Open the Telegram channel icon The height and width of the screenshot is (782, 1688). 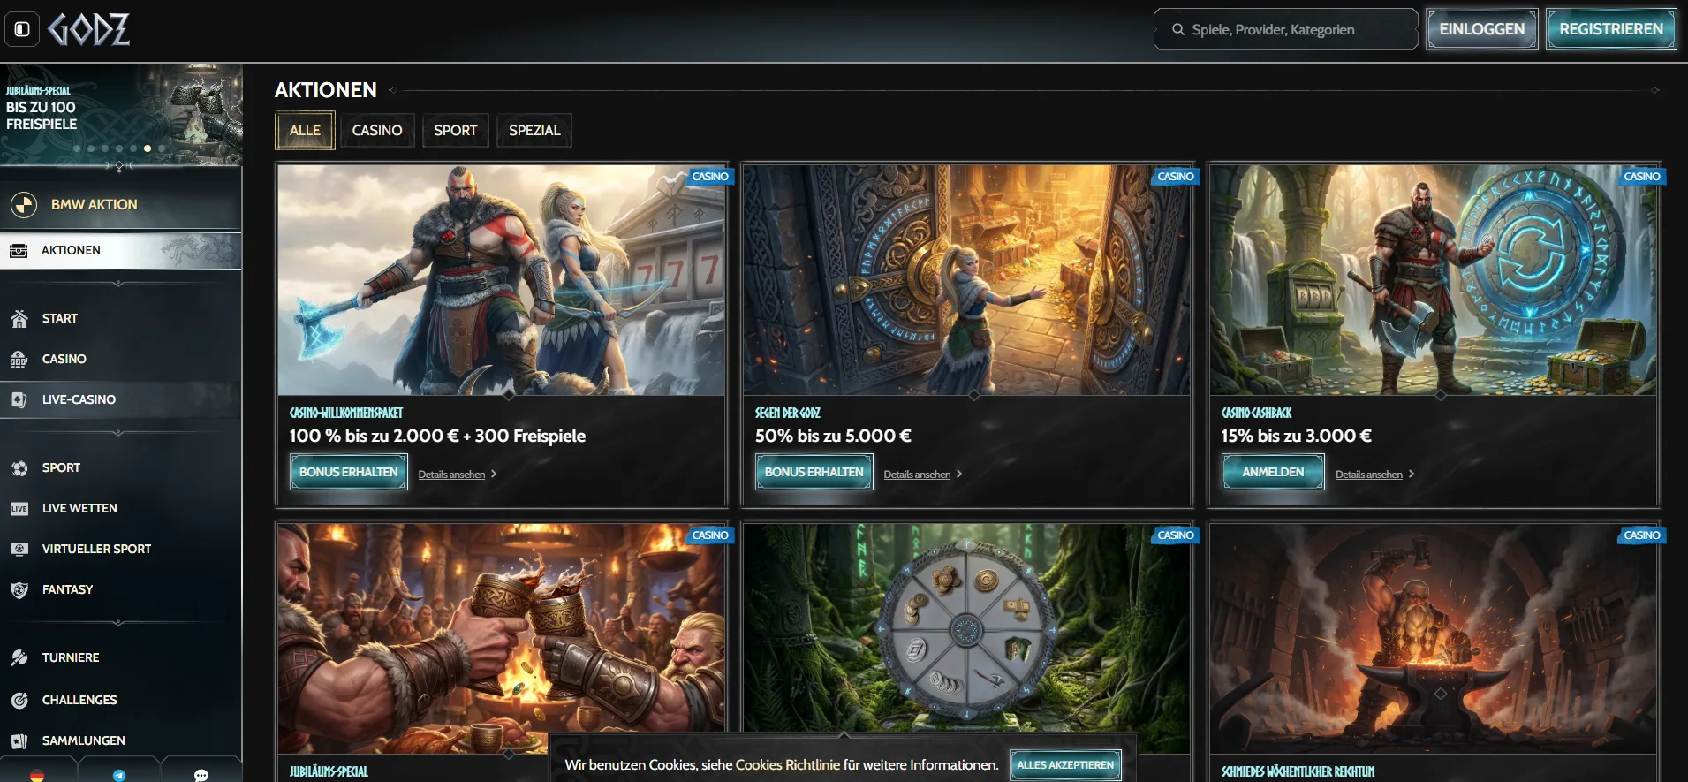pos(119,775)
